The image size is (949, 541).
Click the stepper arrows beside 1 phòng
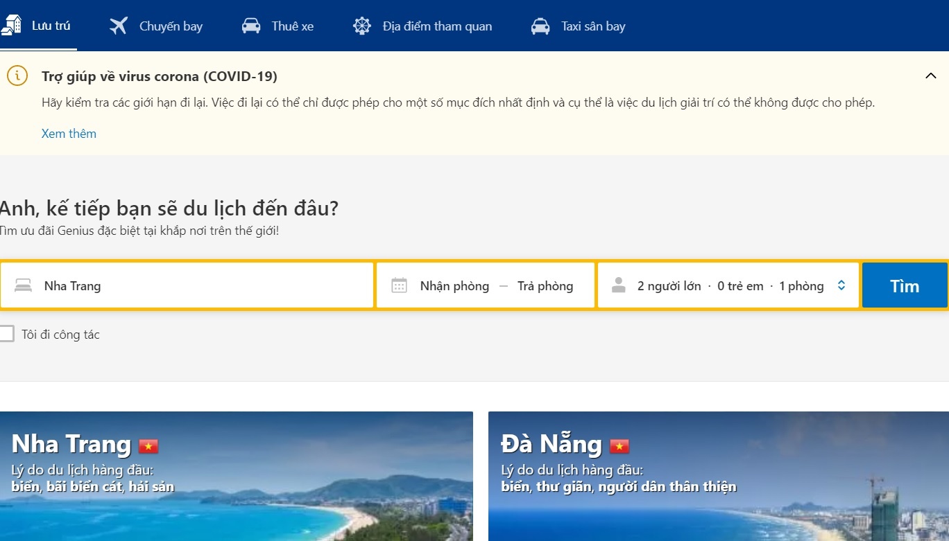click(841, 285)
